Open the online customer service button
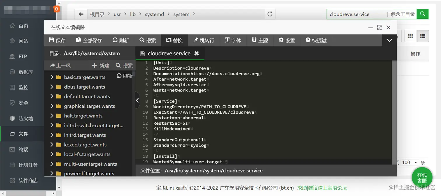Image resolution: width=441 pixels, height=196 pixels. click(422, 178)
